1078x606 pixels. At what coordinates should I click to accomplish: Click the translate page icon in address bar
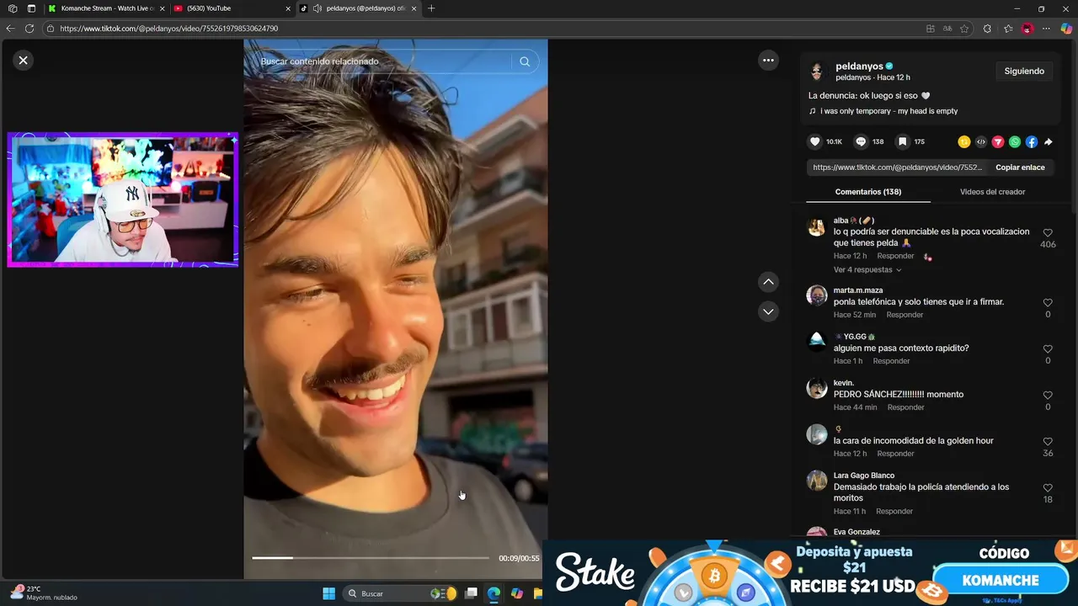(x=947, y=29)
